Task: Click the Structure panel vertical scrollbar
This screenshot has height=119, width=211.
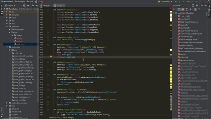Action: pyautogui.click(x=207, y=14)
